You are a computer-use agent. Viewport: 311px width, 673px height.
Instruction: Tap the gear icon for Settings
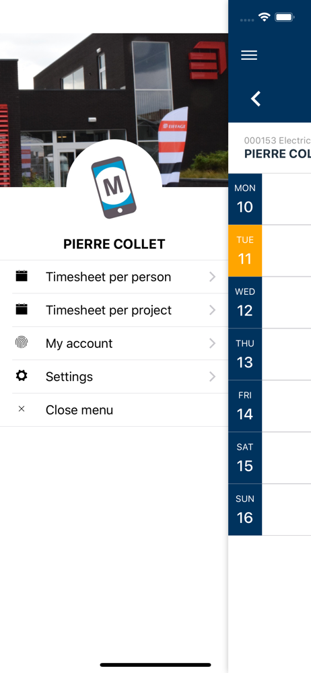click(x=22, y=376)
